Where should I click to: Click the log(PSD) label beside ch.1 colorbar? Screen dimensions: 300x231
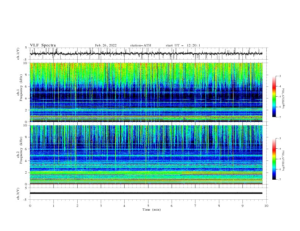284,99
